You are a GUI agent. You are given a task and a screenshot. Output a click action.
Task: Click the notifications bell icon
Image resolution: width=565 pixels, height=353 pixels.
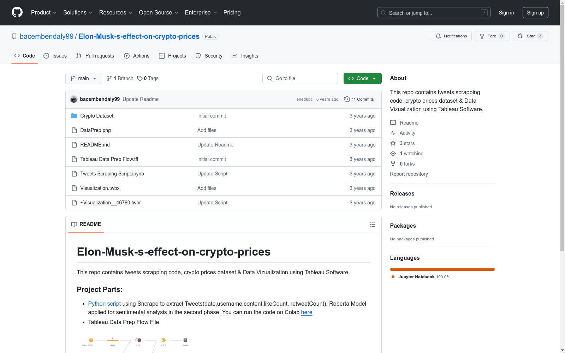coord(438,36)
